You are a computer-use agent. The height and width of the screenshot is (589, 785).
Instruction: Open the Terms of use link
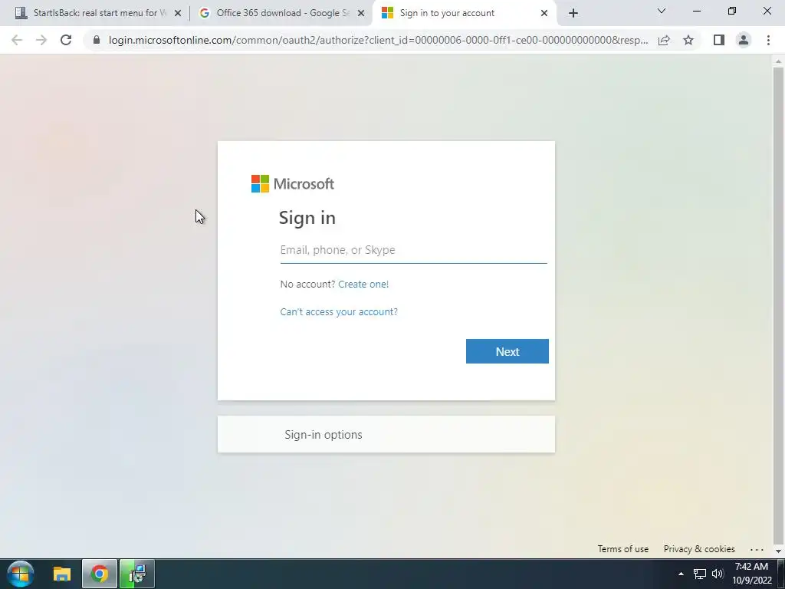point(622,549)
